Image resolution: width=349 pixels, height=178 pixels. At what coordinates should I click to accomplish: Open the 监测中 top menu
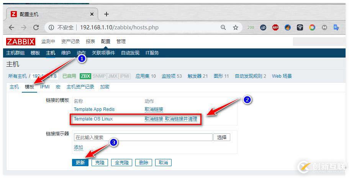coord(48,42)
